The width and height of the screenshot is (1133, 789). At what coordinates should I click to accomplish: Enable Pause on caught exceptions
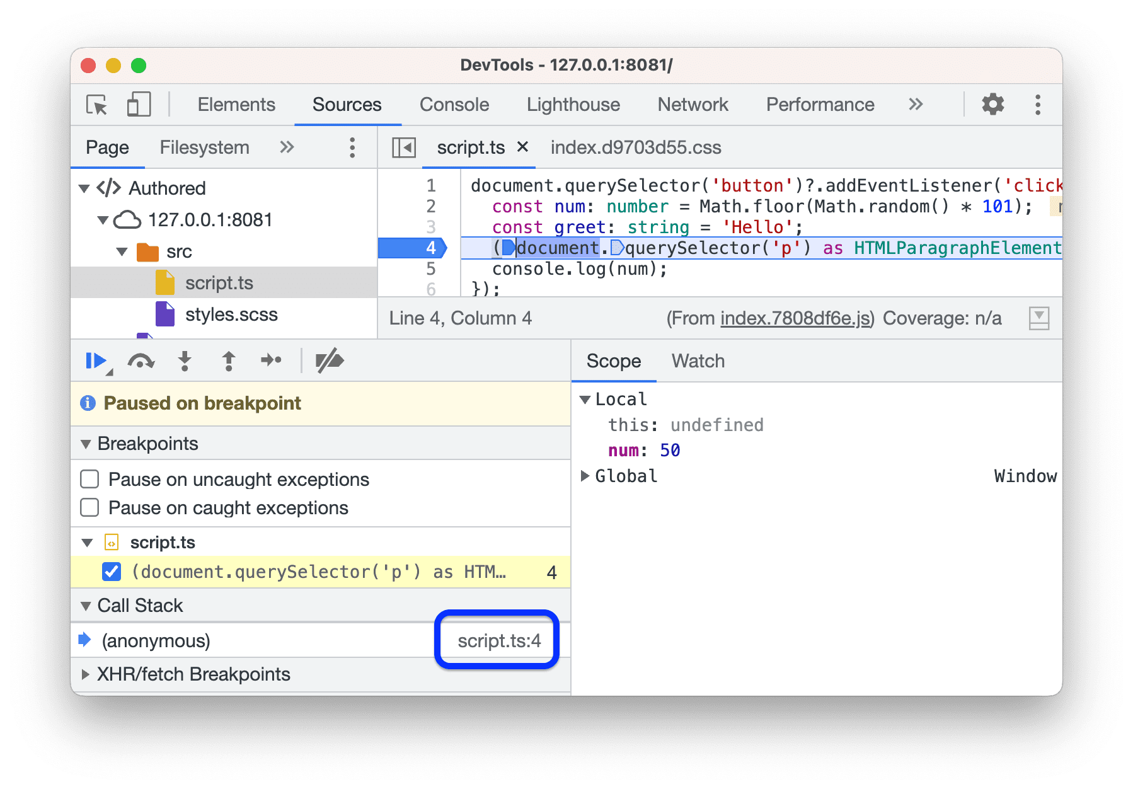point(89,507)
